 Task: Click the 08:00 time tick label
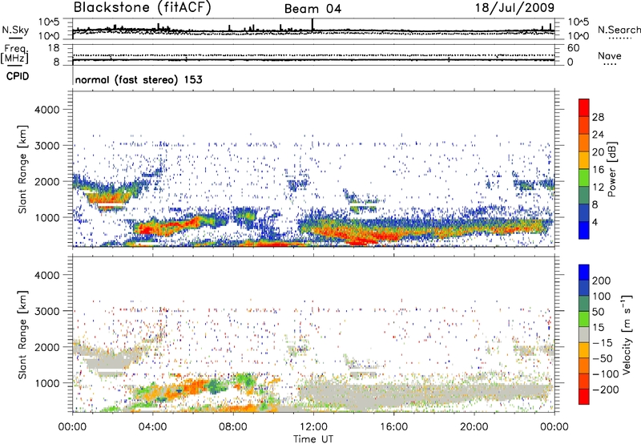coord(232,427)
